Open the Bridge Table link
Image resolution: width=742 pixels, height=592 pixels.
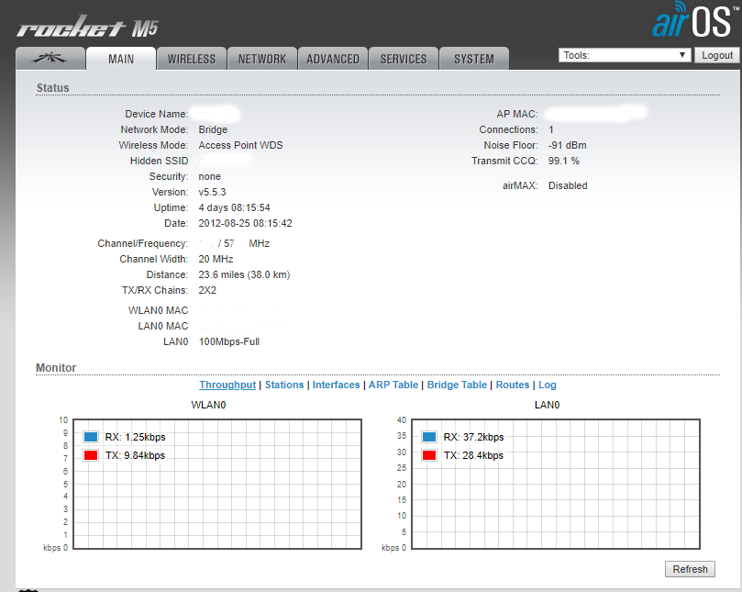[457, 385]
